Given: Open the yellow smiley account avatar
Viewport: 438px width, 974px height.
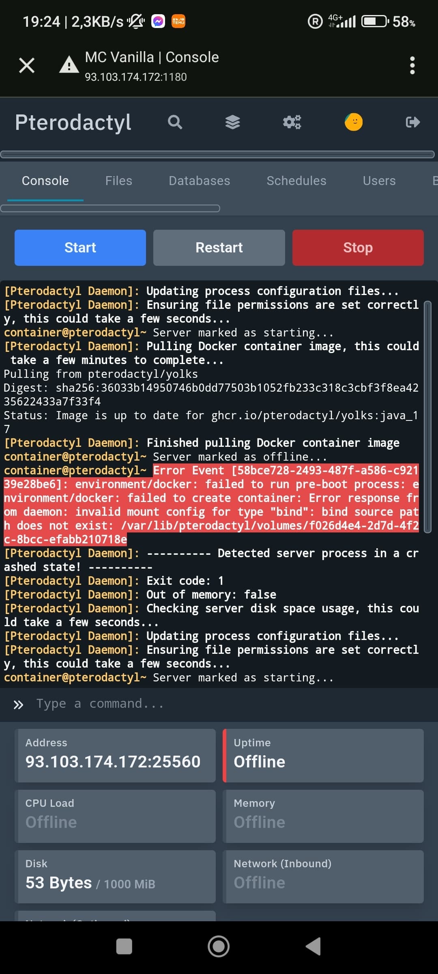Looking at the screenshot, I should click(354, 122).
